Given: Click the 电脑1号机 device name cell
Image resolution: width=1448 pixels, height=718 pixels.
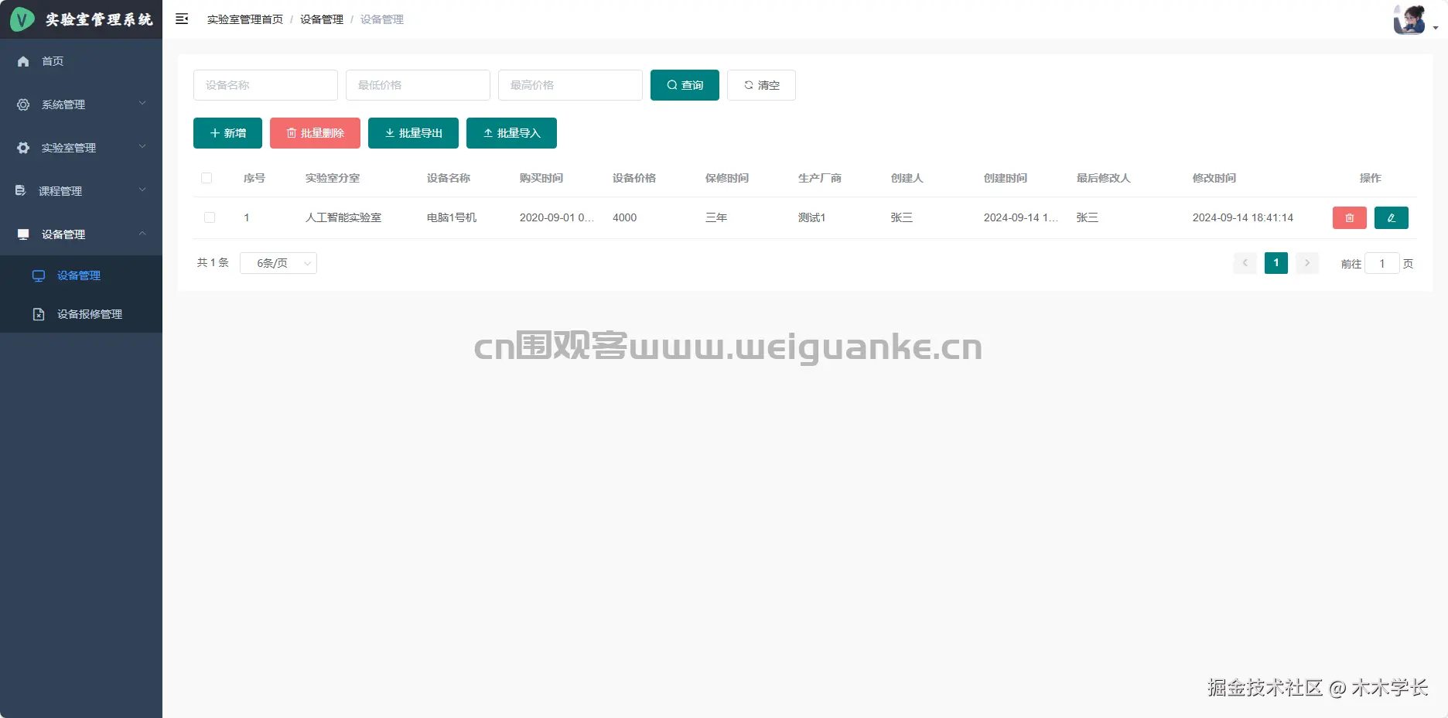Looking at the screenshot, I should [452, 217].
